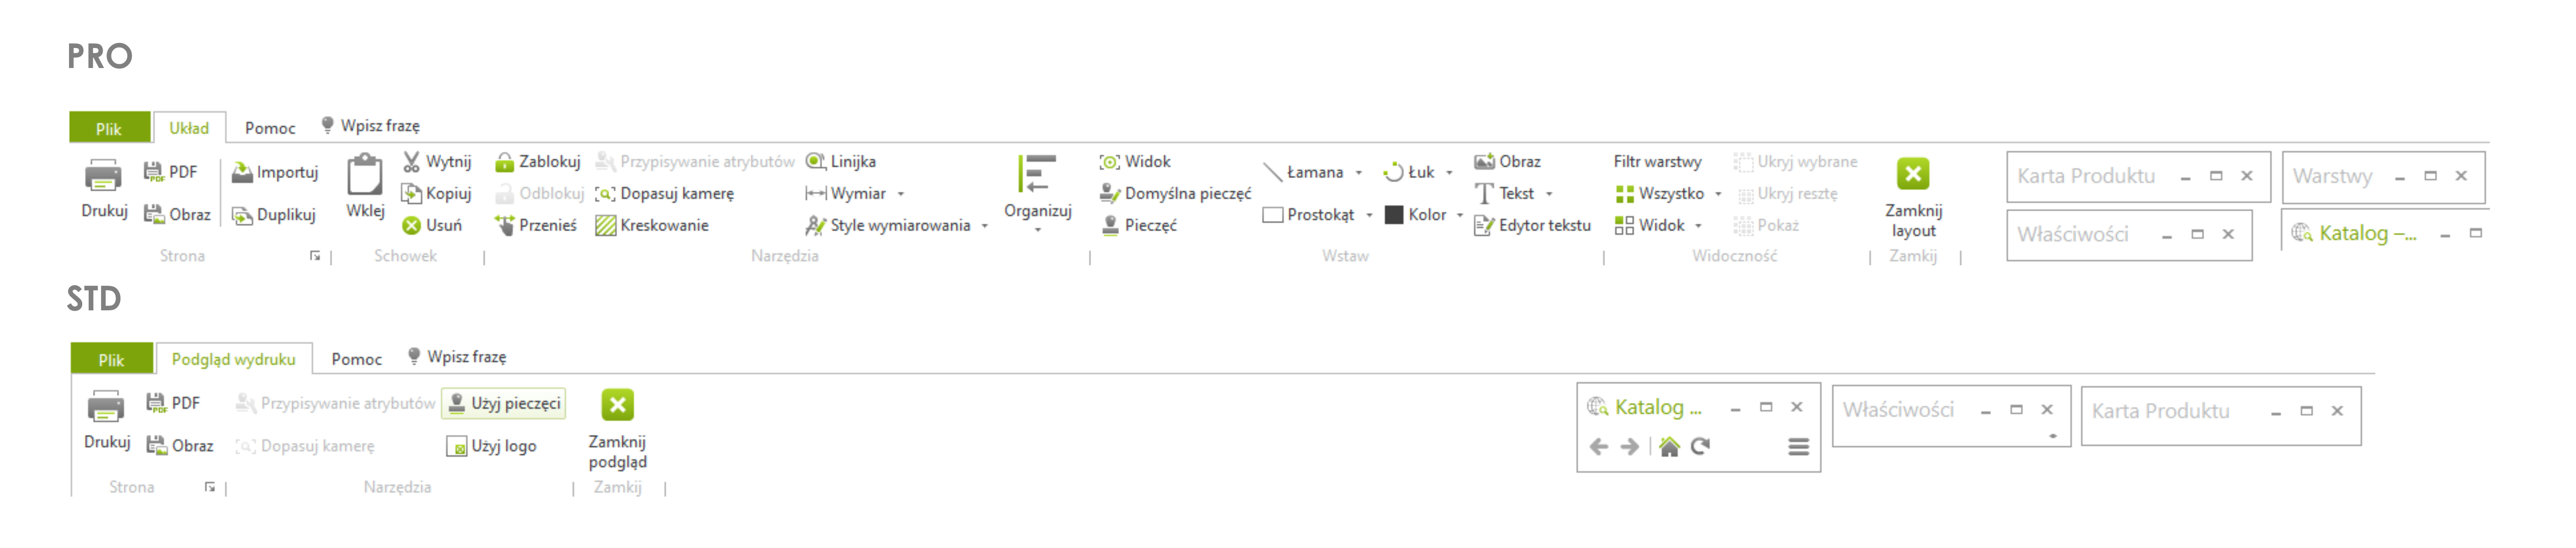
Task: Switch to the Układ tab
Action: click(189, 128)
